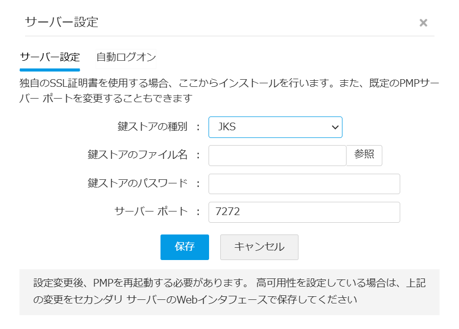Click into the 鍵ストアのパスワード field
This screenshot has width=459, height=329.
point(304,184)
